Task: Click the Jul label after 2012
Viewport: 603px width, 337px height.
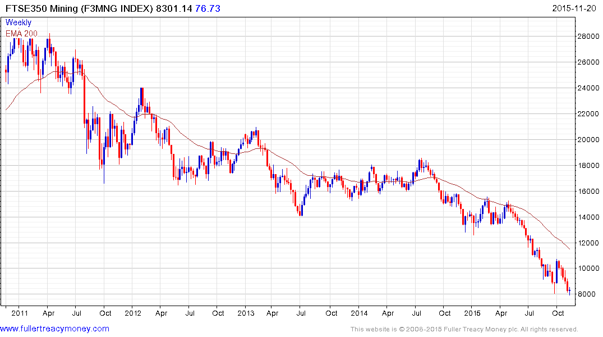Action: pos(190,313)
